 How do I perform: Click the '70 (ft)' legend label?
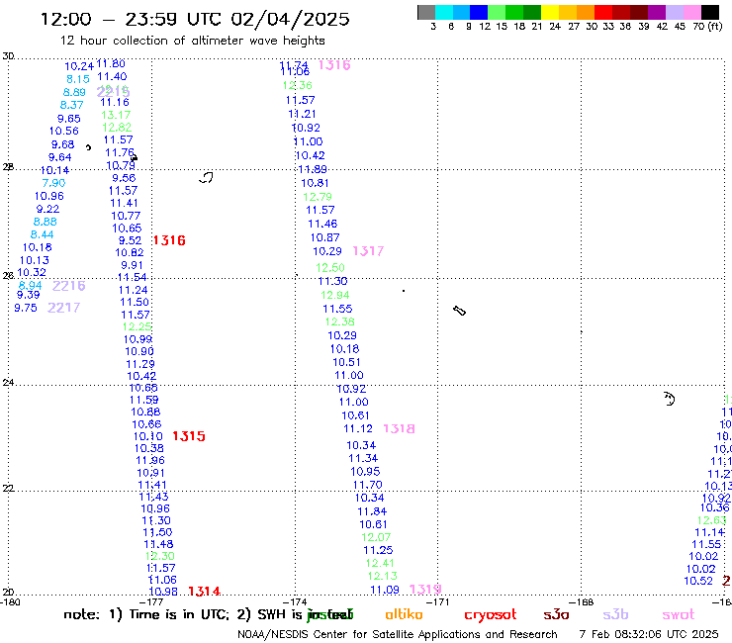pos(707,27)
